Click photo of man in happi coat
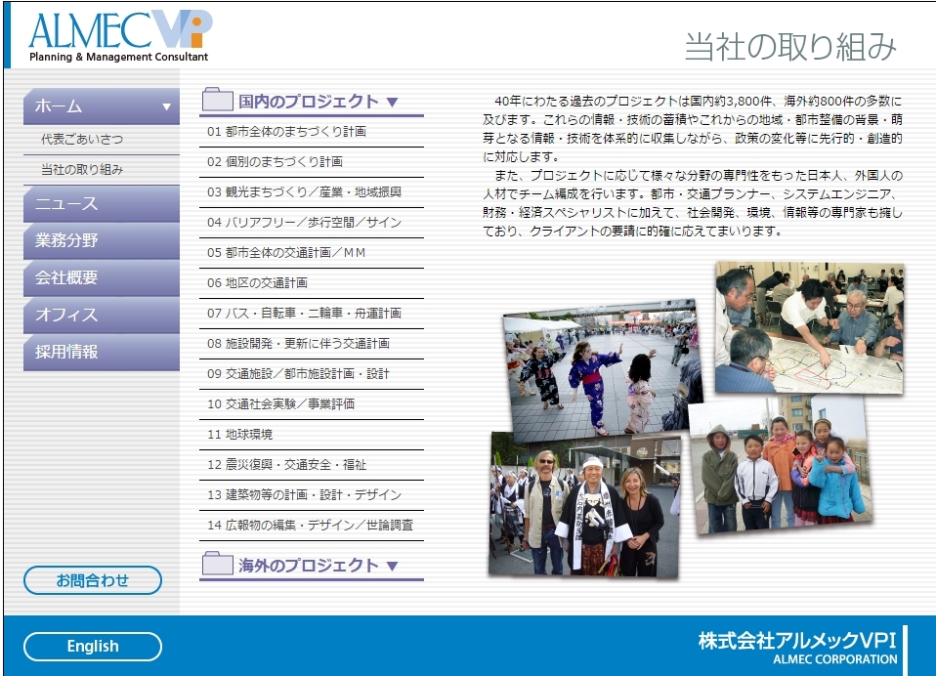This screenshot has height=676, width=936. 585,505
